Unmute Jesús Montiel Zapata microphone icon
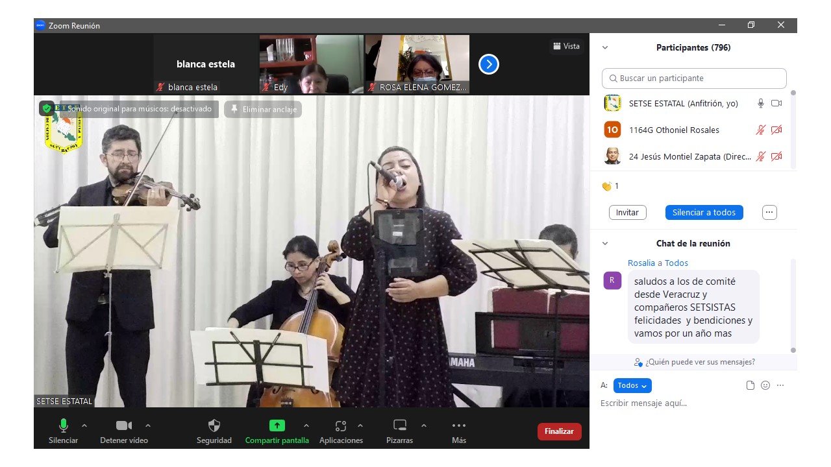Viewport: 831px width, 467px height. click(x=761, y=156)
